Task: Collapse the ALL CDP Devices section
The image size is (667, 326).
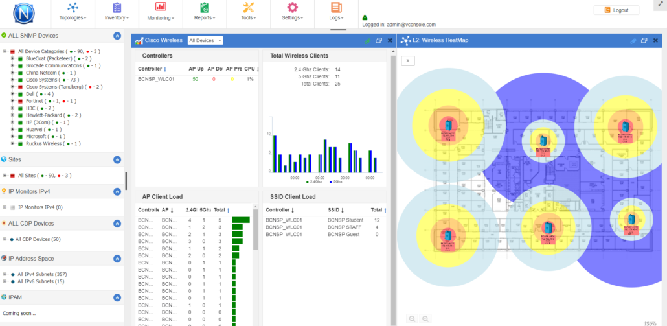Action: [x=117, y=224]
